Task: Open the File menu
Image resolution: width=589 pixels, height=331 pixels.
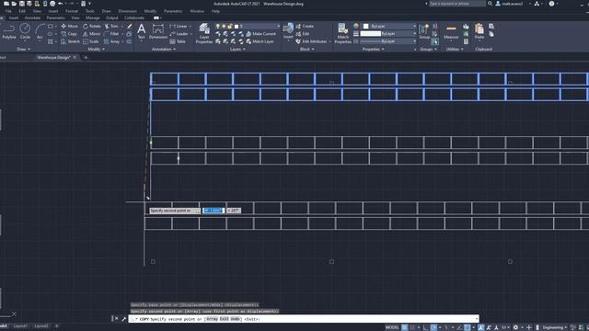Action: (x=8, y=11)
